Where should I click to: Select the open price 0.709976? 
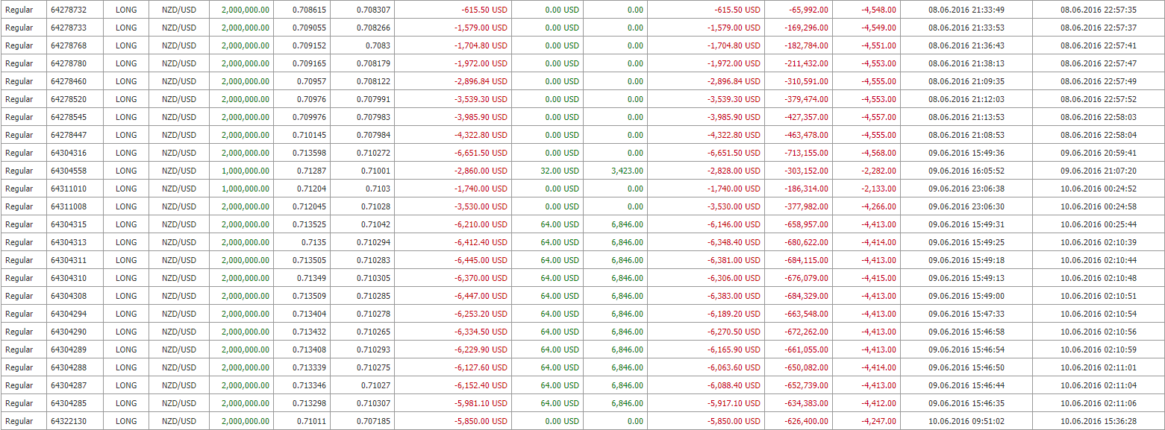310,117
